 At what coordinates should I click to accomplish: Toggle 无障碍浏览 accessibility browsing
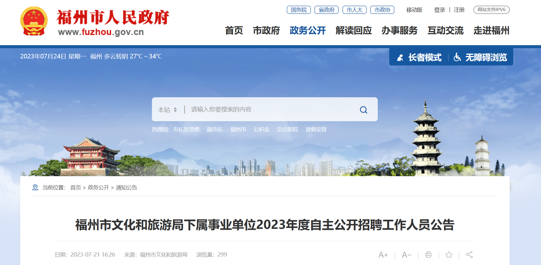480,57
